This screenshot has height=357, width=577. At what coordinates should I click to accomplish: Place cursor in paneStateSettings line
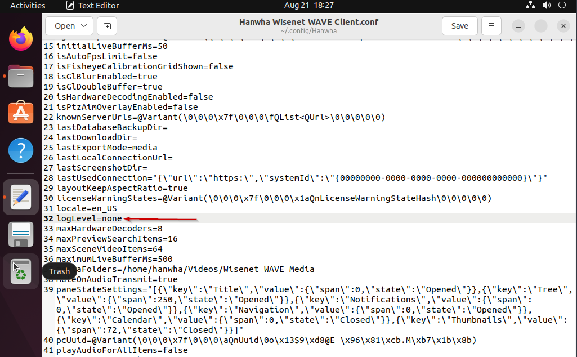(x=314, y=310)
